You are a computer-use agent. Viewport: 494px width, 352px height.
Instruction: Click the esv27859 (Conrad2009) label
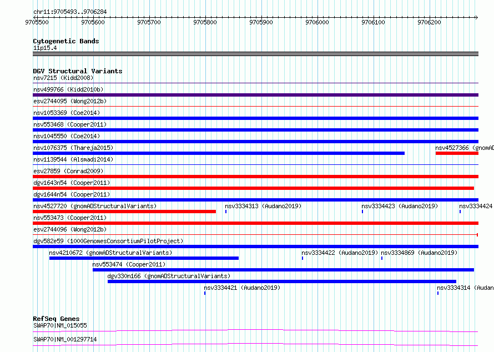(x=68, y=171)
